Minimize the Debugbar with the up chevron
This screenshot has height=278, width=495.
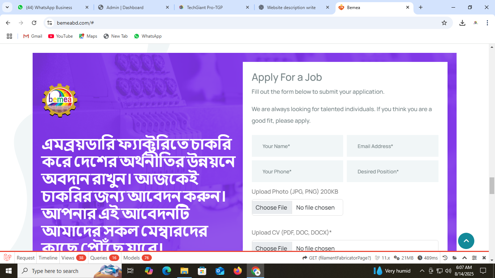coord(465,258)
